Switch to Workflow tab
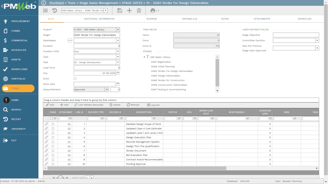328x184 pixels. [x=305, y=19]
